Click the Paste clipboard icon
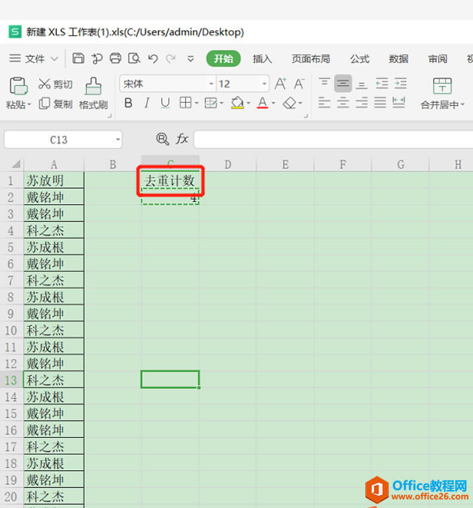The width and height of the screenshot is (473, 508). pos(18,85)
